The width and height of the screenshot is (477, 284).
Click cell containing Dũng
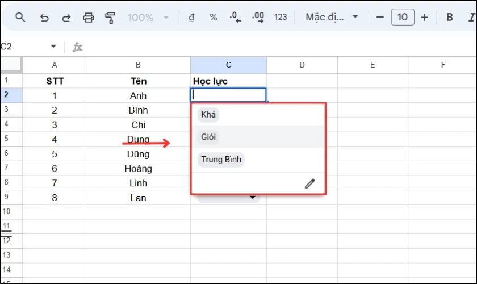138,154
